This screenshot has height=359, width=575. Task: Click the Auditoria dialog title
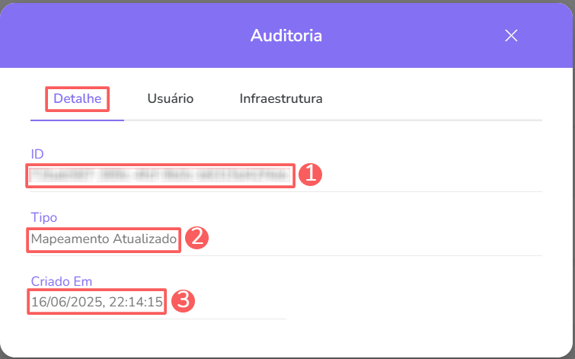(286, 35)
